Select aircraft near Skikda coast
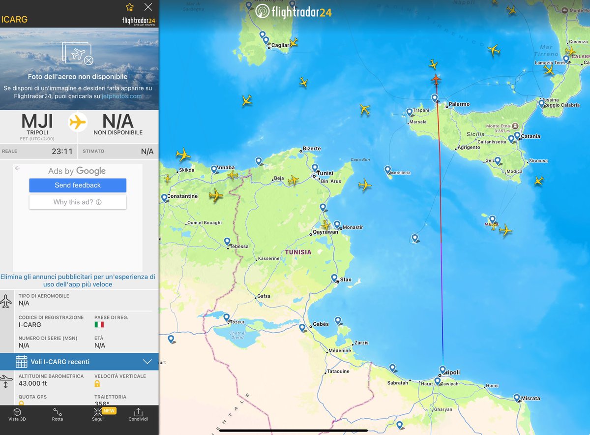This screenshot has height=435, width=590. [183, 155]
